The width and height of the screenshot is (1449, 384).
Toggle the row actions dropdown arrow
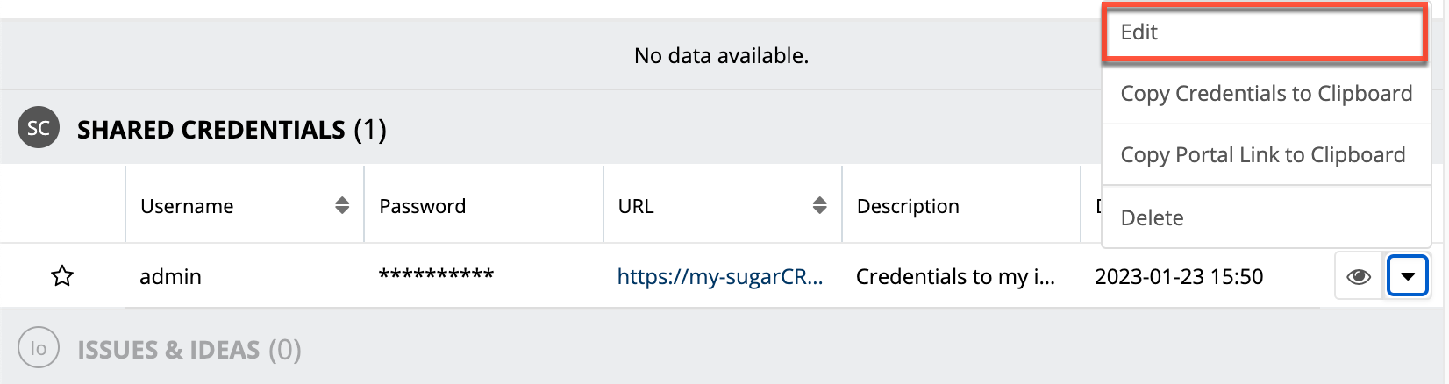point(1407,277)
